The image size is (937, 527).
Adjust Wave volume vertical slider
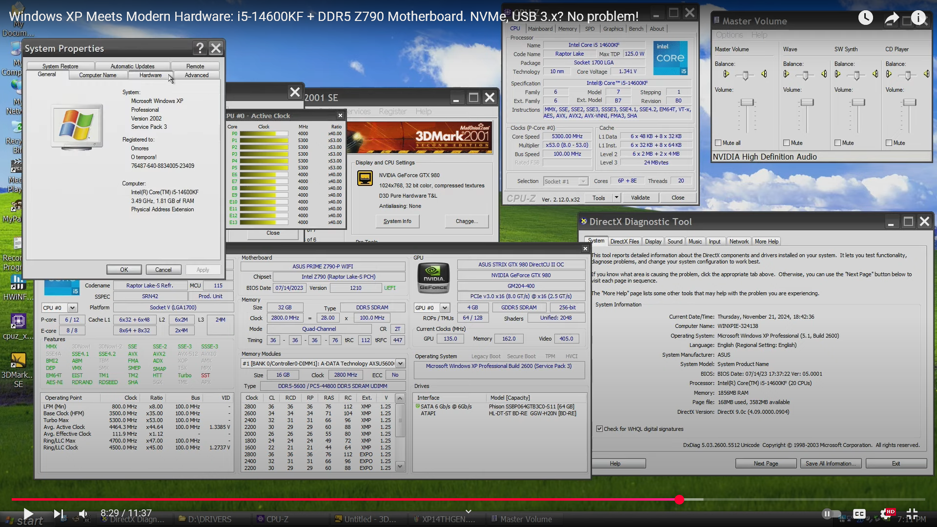(807, 102)
